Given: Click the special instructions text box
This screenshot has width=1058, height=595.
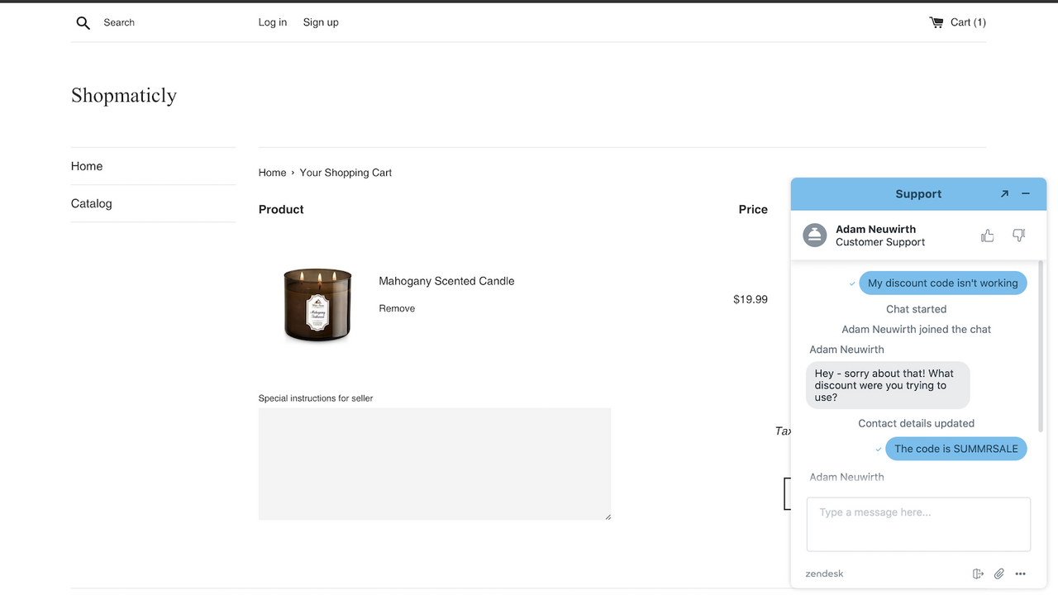Looking at the screenshot, I should pos(434,463).
